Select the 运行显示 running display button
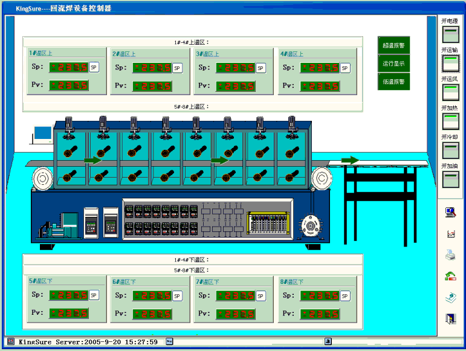The image size is (466, 351). 393,63
